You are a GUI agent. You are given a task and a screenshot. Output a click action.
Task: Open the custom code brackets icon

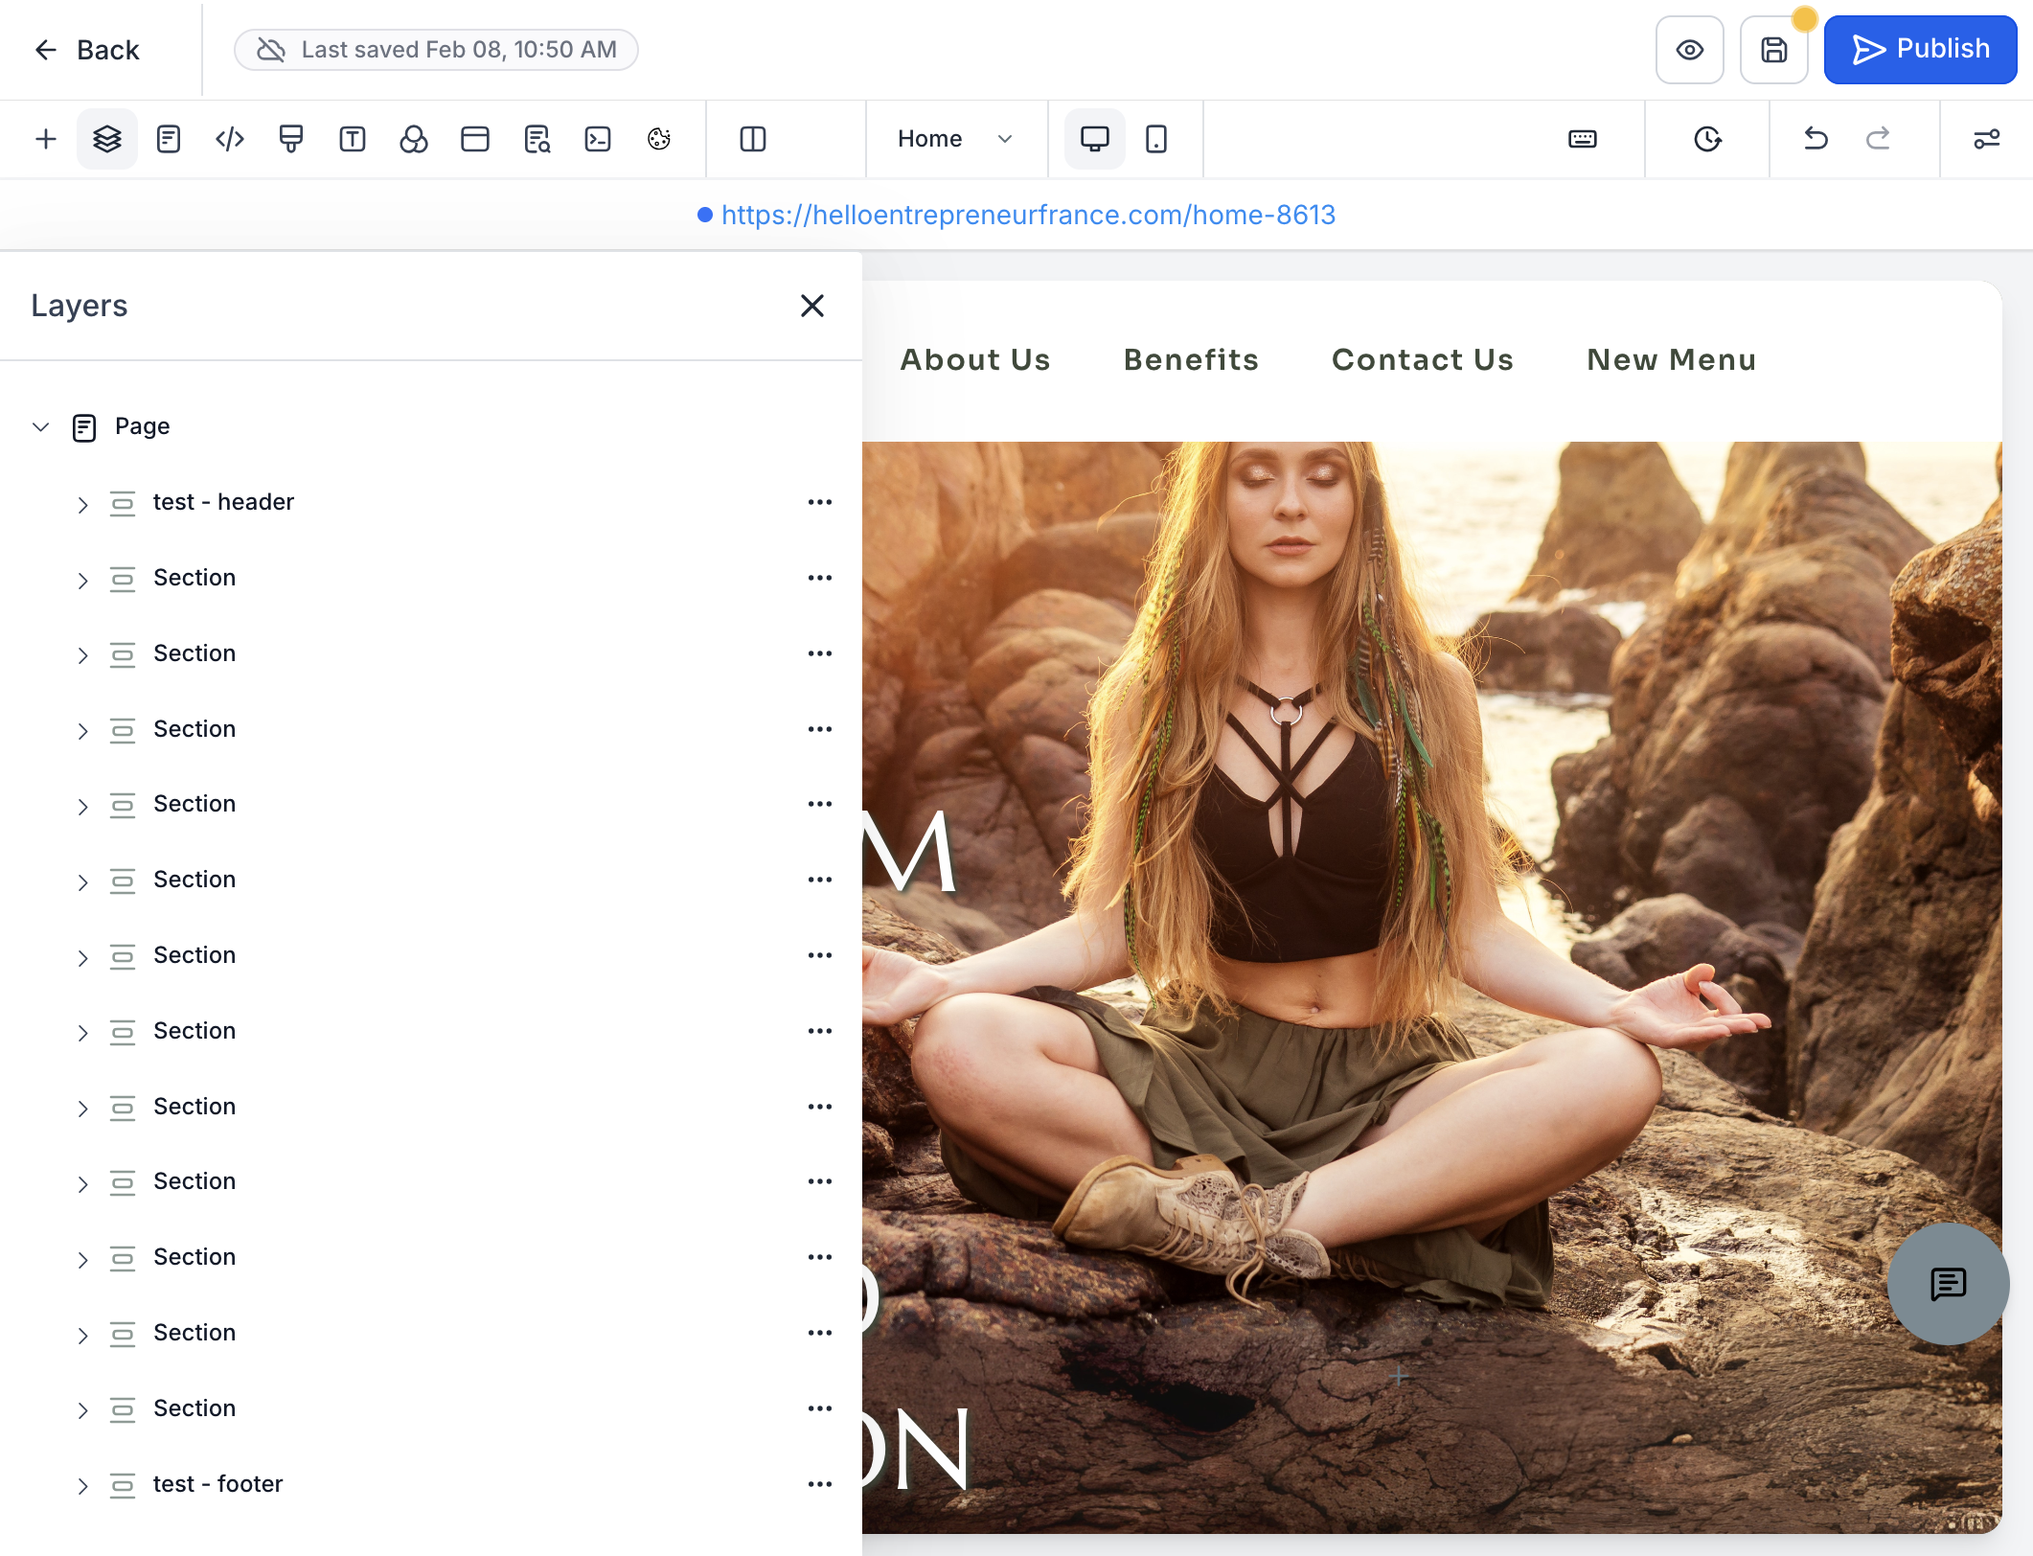(x=230, y=139)
